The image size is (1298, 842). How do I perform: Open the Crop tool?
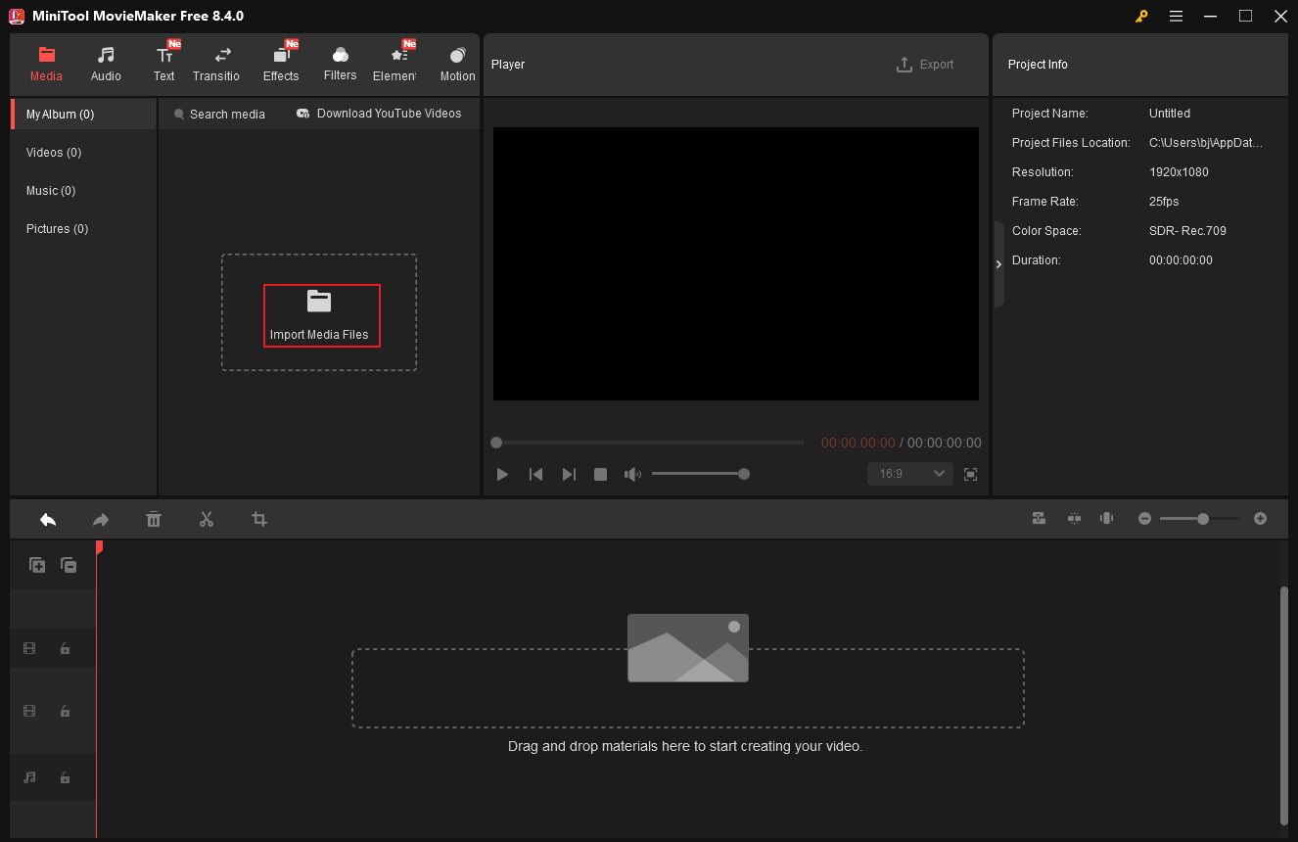coord(259,519)
